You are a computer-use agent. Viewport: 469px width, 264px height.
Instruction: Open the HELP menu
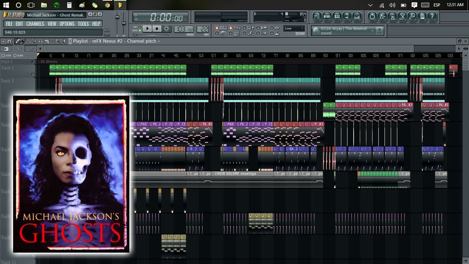96,24
